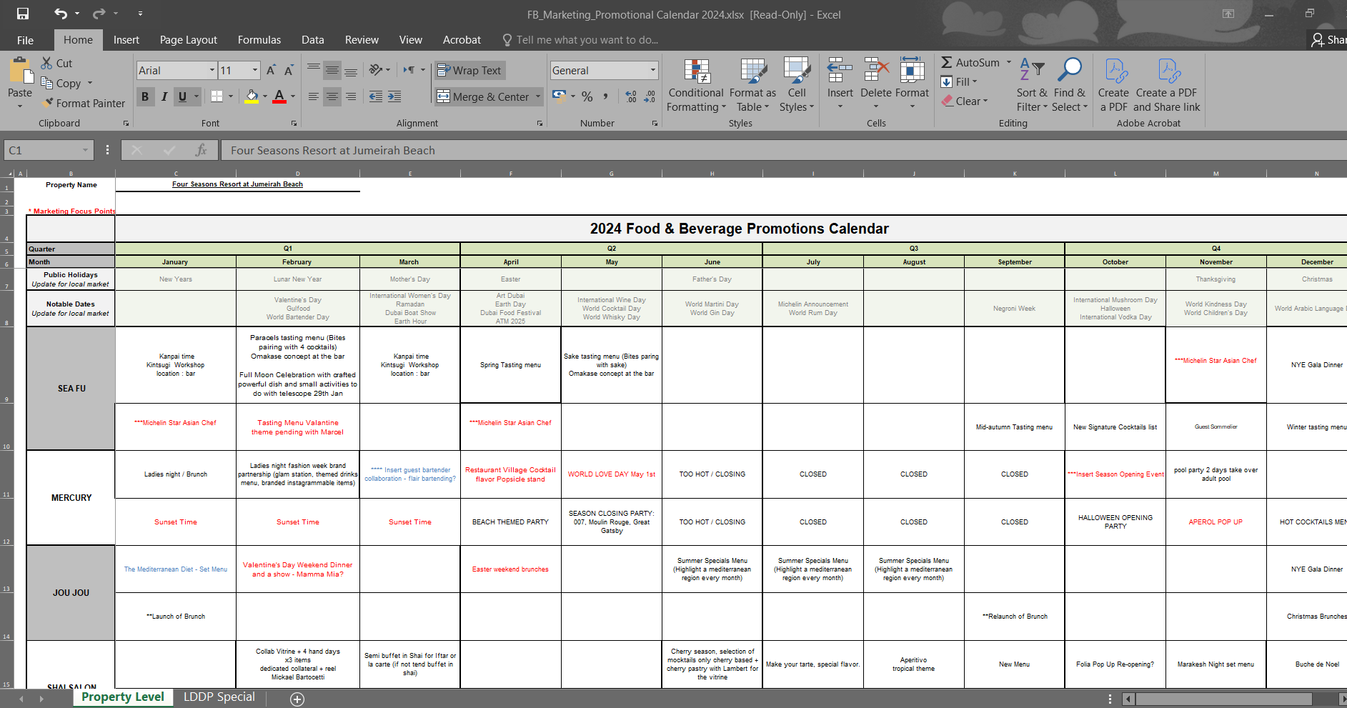Add a new sheet with plus icon

click(x=297, y=699)
